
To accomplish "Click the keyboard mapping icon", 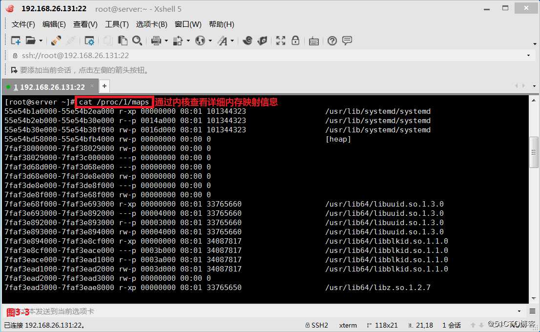I will point(314,41).
